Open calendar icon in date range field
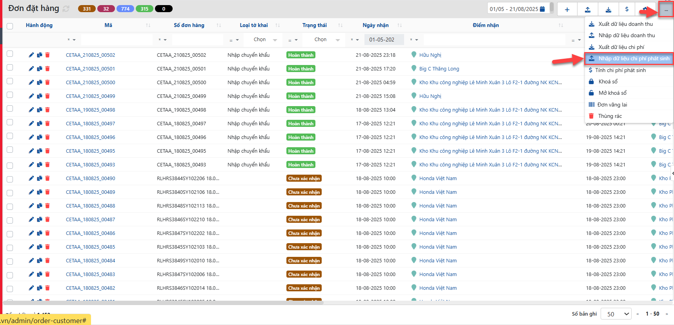674x325 pixels. click(542, 9)
